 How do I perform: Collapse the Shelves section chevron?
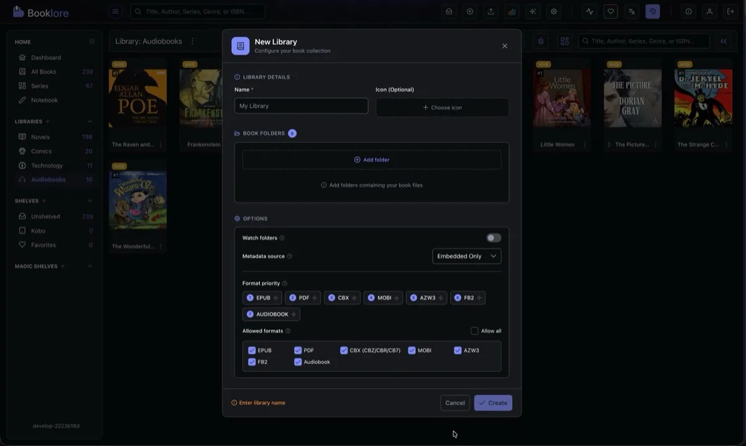[x=90, y=201]
